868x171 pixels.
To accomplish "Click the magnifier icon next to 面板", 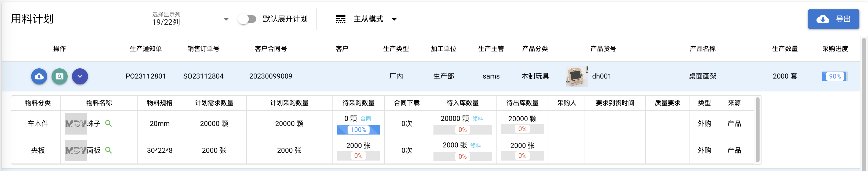I will pyautogui.click(x=108, y=150).
